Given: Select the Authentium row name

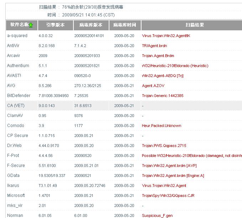Looking at the screenshot, I should [x=18, y=66].
